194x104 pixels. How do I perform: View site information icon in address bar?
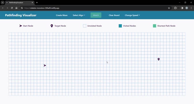click(22, 8)
